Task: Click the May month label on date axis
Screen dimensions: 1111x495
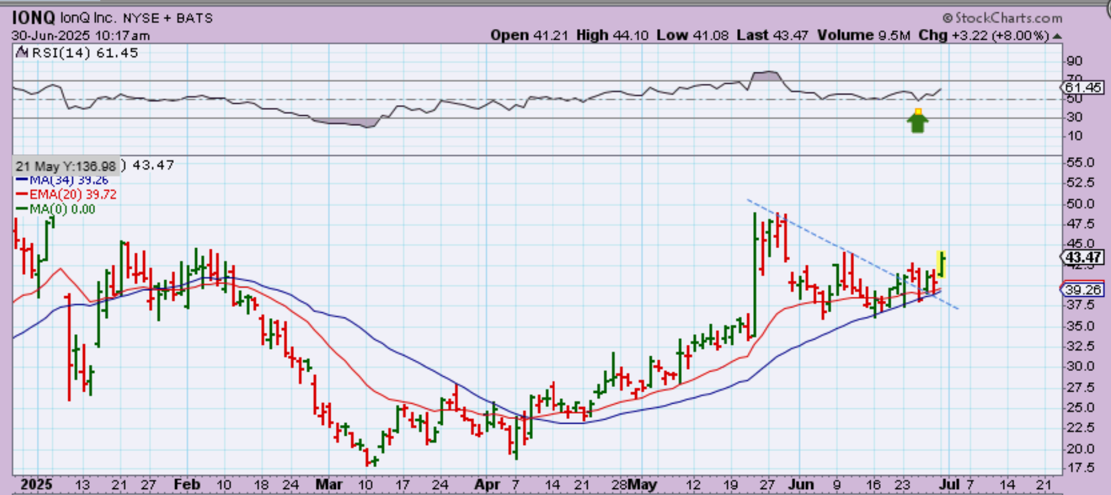Action: 642,484
